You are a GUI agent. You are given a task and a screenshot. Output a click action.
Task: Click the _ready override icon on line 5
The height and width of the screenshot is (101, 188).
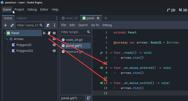[x=101, y=53]
